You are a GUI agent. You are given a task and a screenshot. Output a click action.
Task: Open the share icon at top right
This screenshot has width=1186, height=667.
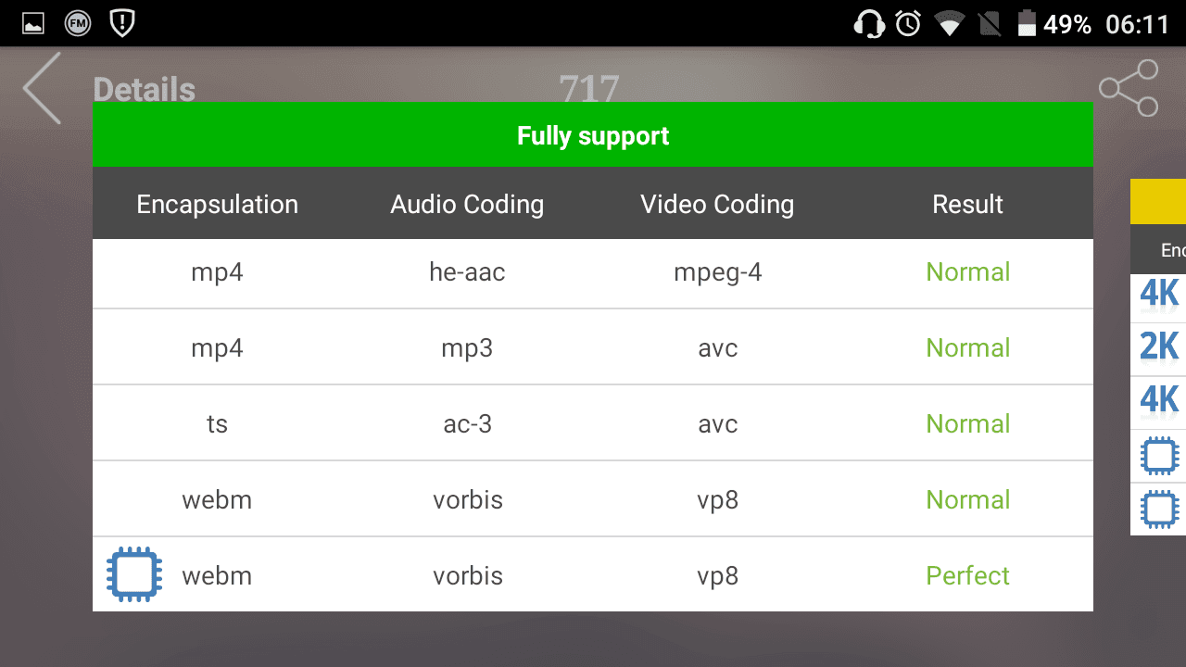coord(1129,88)
